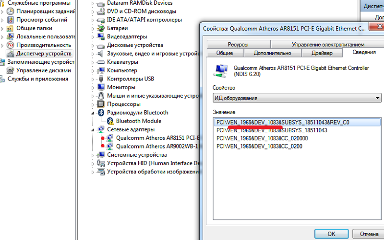Click the Shared Folders icon
The height and width of the screenshot is (240, 384).
(10, 28)
